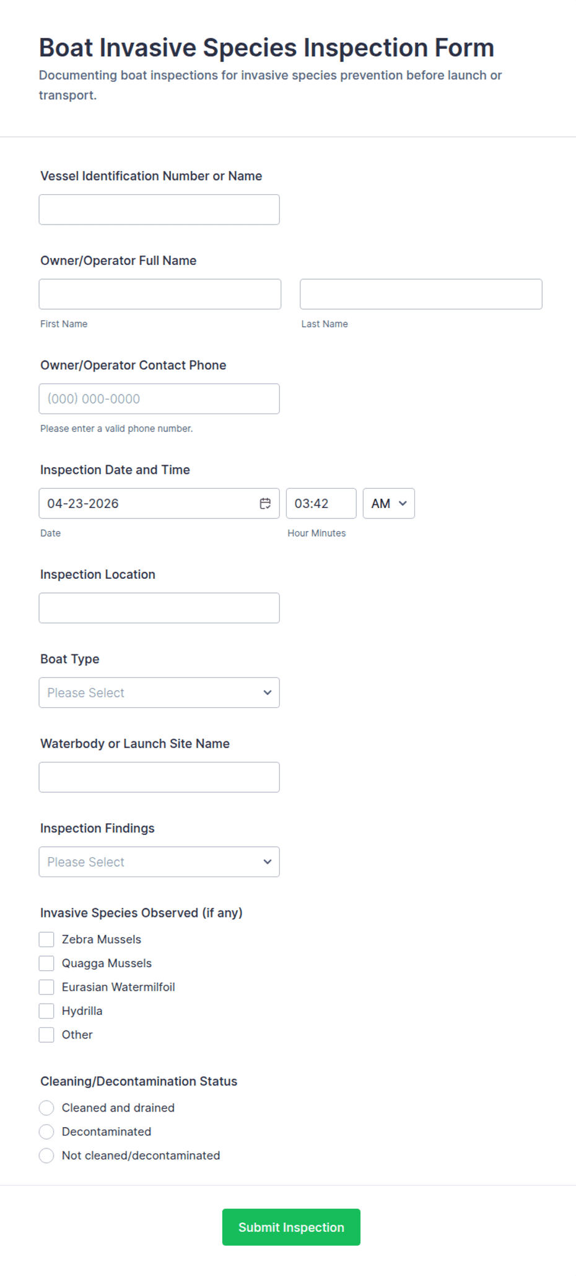Select Cleaned and drained radio button
The height and width of the screenshot is (1276, 576).
click(x=46, y=1108)
